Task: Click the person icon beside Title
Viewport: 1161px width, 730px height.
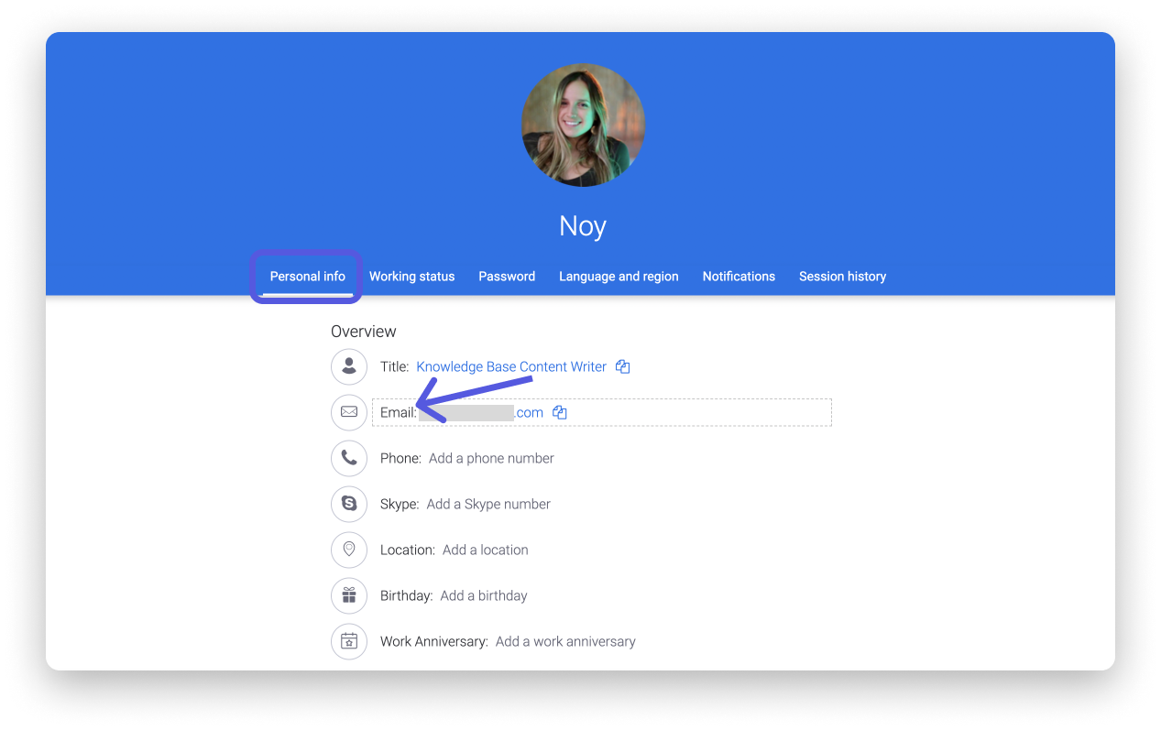Action: point(348,366)
